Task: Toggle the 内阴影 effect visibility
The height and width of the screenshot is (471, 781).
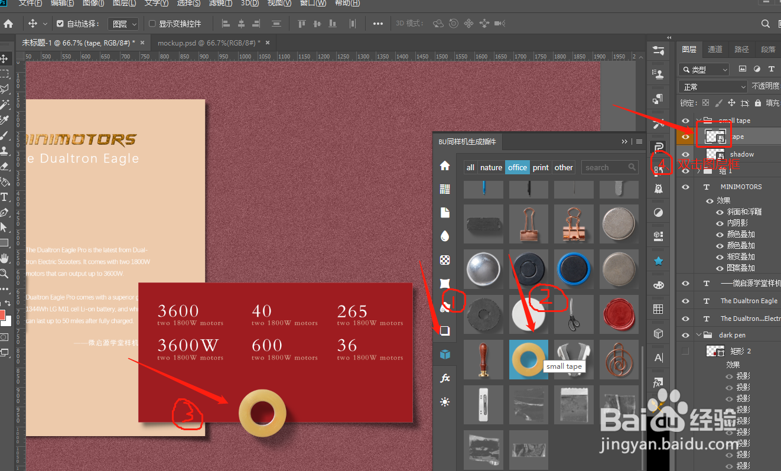Action: [720, 223]
